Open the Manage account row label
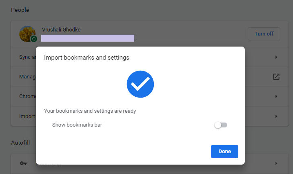 click(27, 77)
